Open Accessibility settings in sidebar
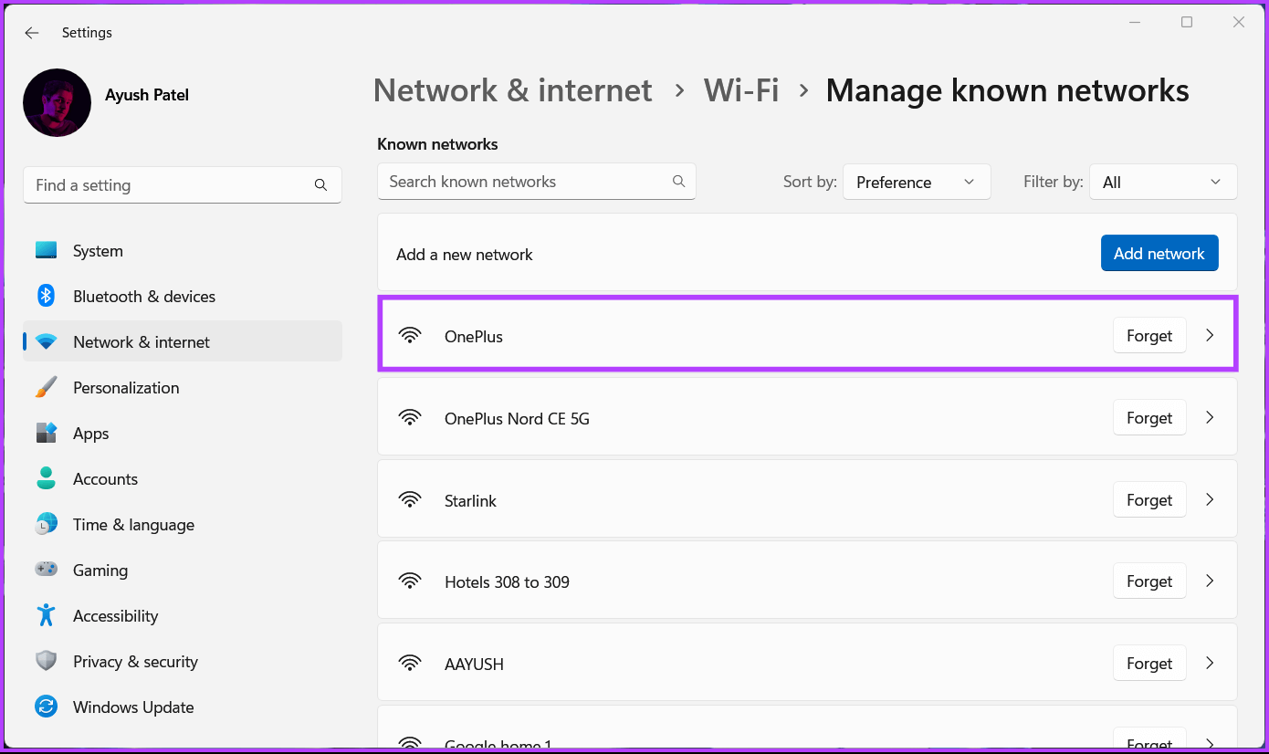This screenshot has width=1269, height=754. (183, 615)
